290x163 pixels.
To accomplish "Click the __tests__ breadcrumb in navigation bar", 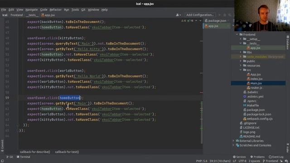I will [x=32, y=15].
